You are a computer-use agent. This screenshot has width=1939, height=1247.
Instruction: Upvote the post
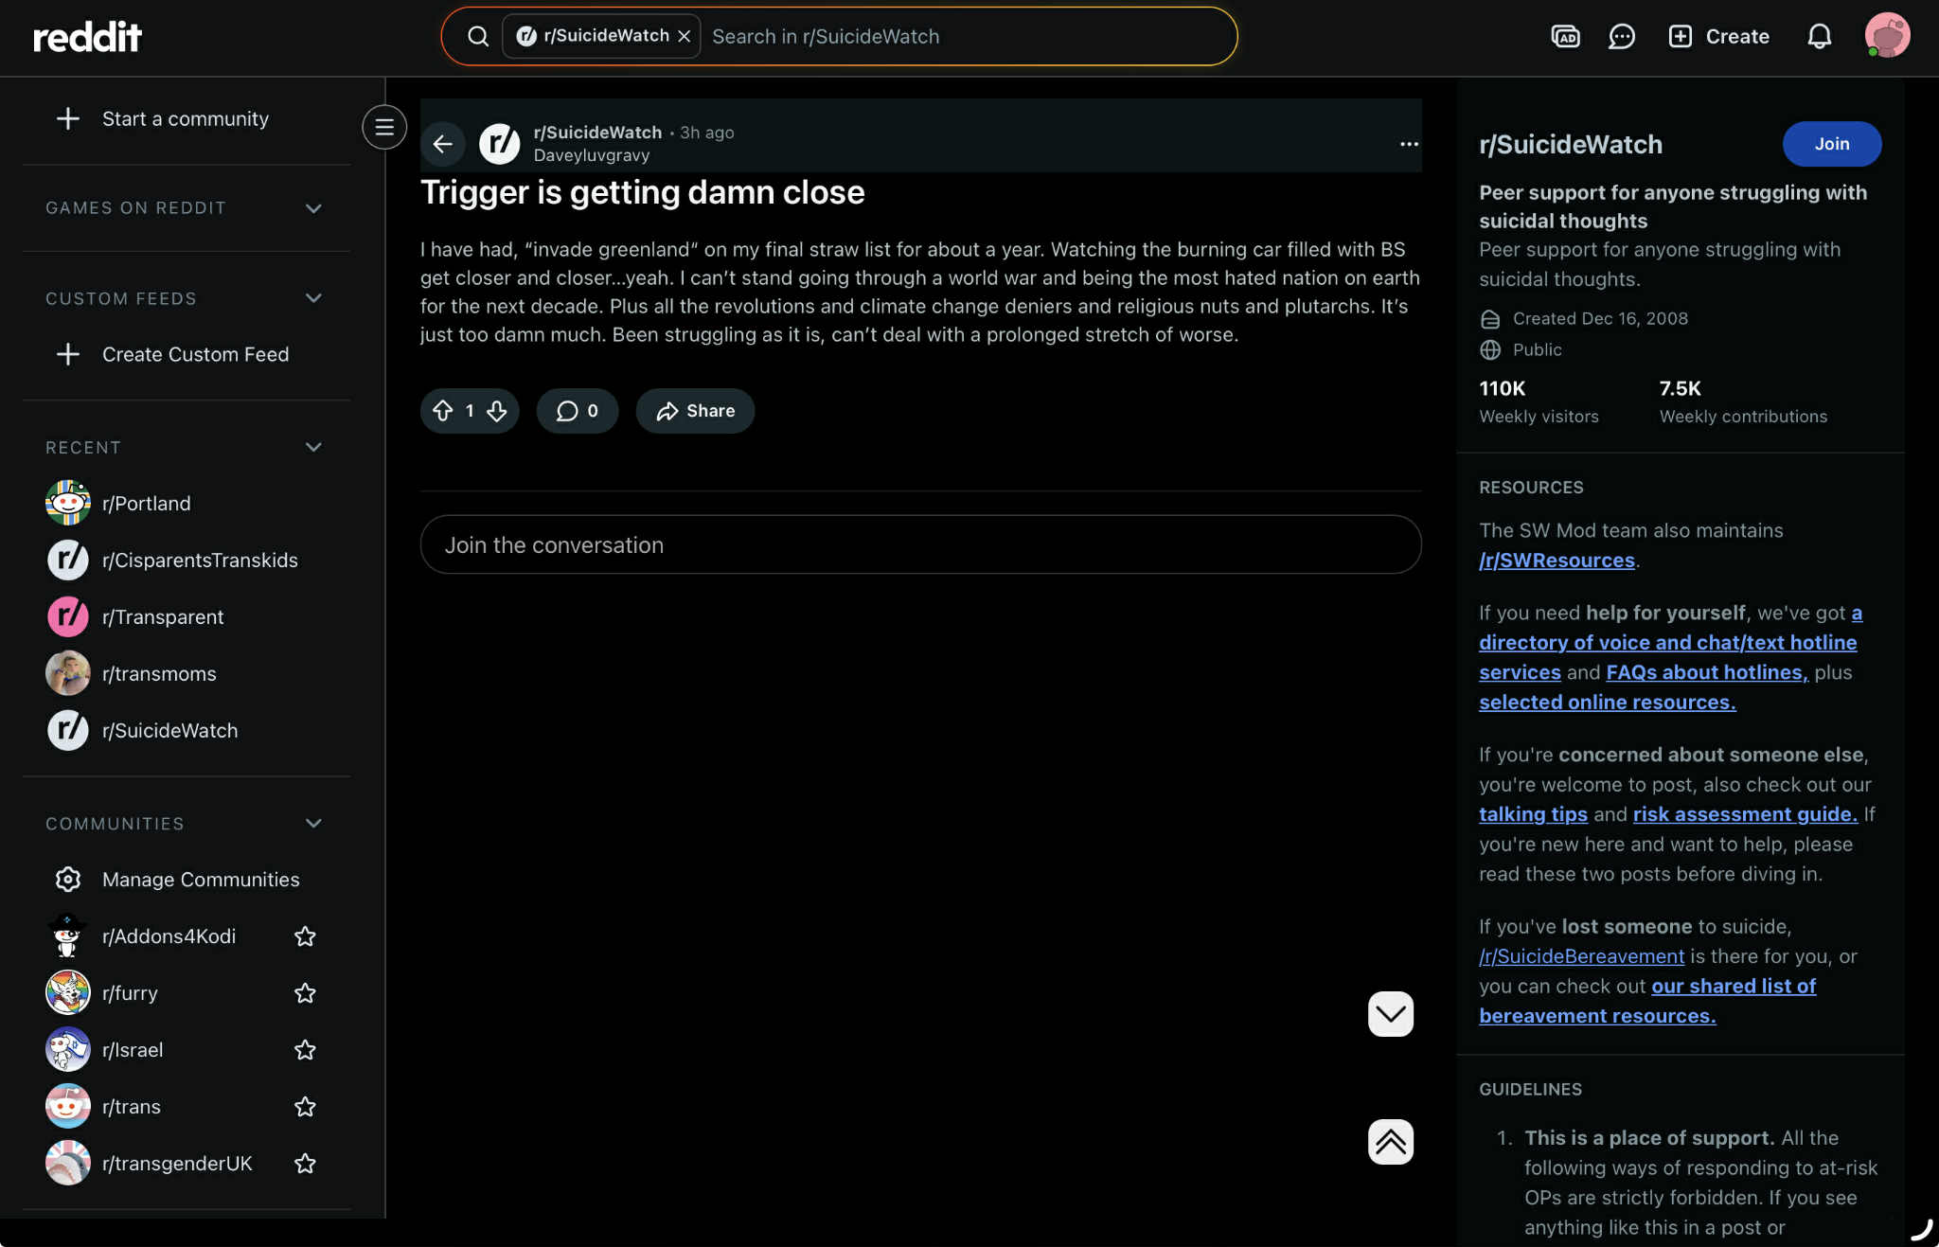pos(442,410)
